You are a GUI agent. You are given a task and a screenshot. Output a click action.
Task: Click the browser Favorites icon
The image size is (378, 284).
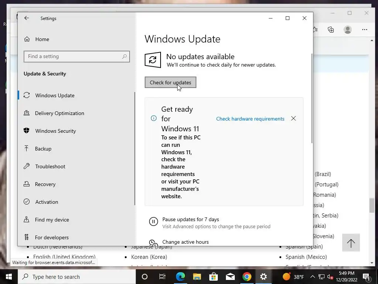click(x=316, y=30)
